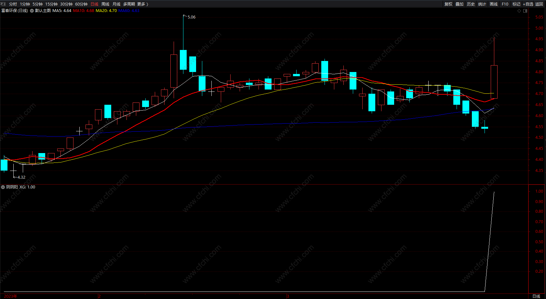Screen dimensions: 546x299
Task: Activate the 画线 drawing tools button
Action: 494,4
